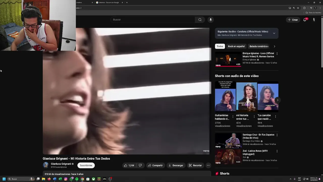
Task: Open the volume control in system tray
Action: tap(307, 179)
